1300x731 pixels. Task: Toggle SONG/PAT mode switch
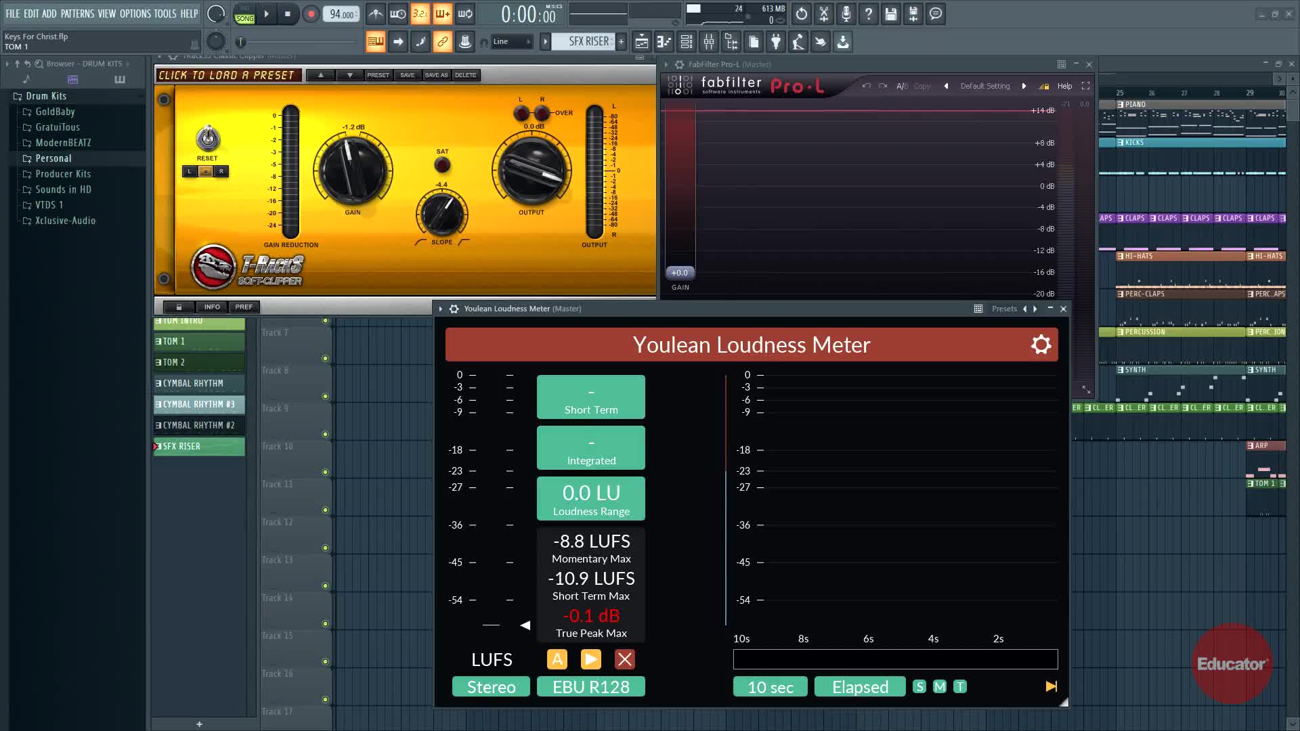point(244,14)
